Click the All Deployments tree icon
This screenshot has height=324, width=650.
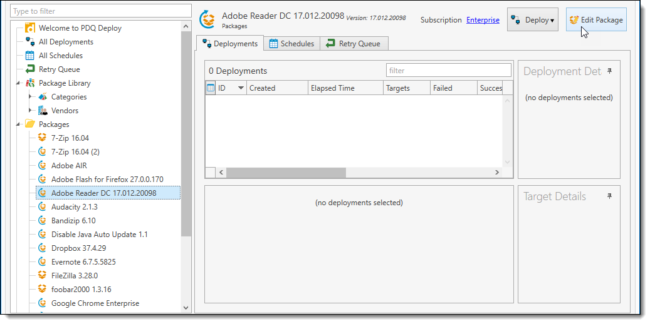coord(30,42)
